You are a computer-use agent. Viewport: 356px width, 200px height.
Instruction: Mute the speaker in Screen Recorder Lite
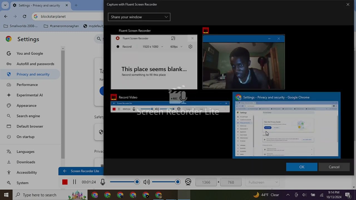click(146, 182)
